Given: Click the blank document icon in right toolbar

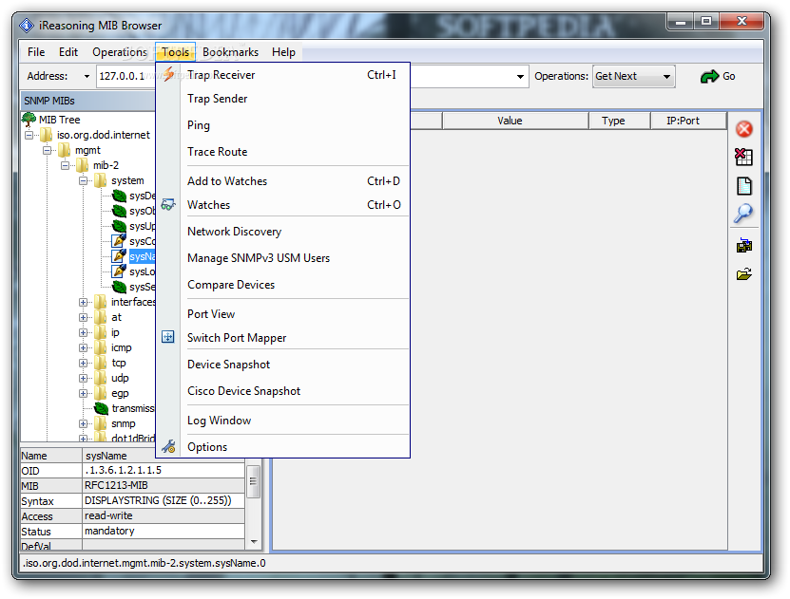Looking at the screenshot, I should 744,186.
